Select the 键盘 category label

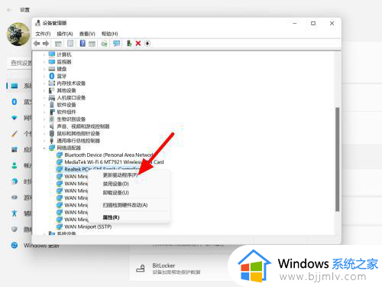pyautogui.click(x=62, y=69)
